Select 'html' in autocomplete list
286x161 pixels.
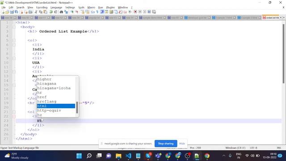[x=56, y=106]
